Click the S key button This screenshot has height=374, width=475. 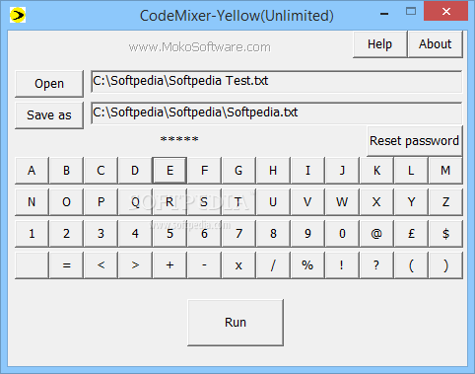pyautogui.click(x=204, y=202)
